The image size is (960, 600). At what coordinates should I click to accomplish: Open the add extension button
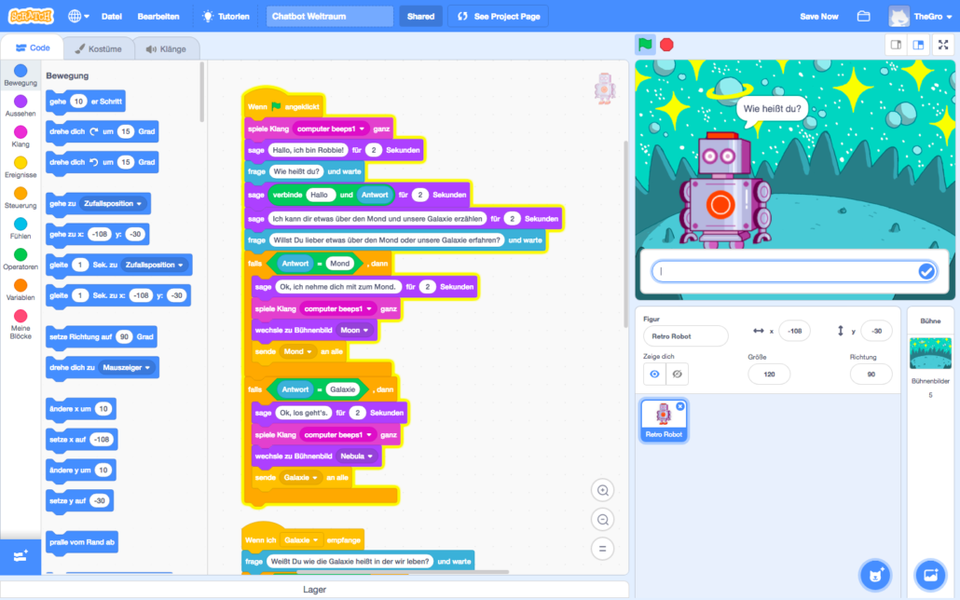pos(21,556)
